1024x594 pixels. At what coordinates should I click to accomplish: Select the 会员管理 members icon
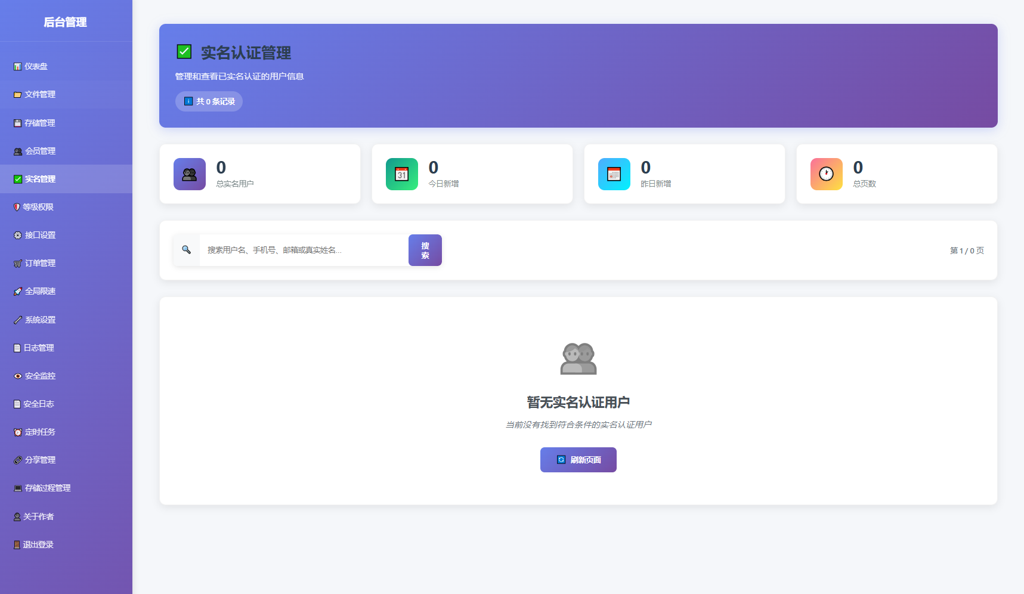(x=17, y=151)
